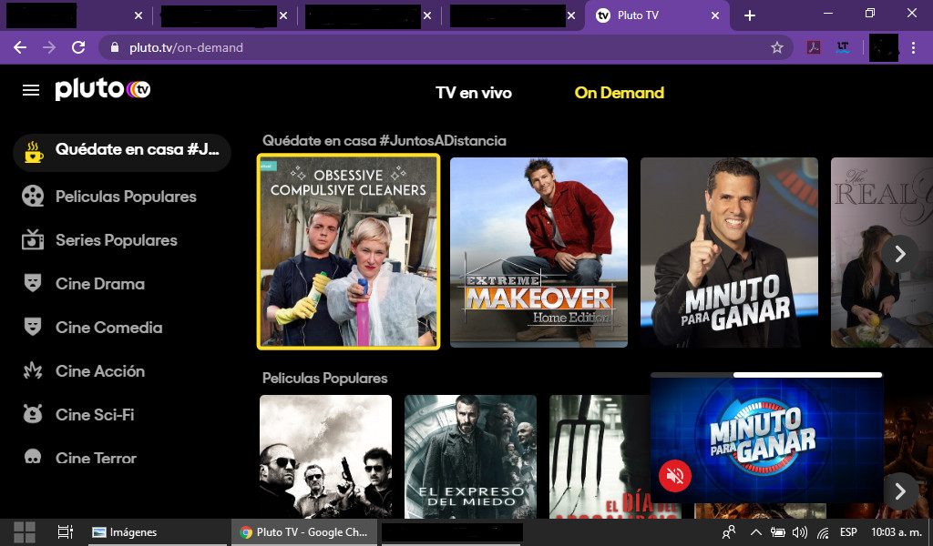Open the hamburger navigation menu

click(31, 90)
